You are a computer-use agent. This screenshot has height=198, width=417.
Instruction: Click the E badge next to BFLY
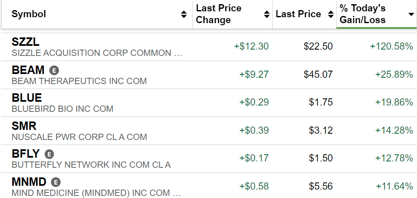pyautogui.click(x=50, y=154)
